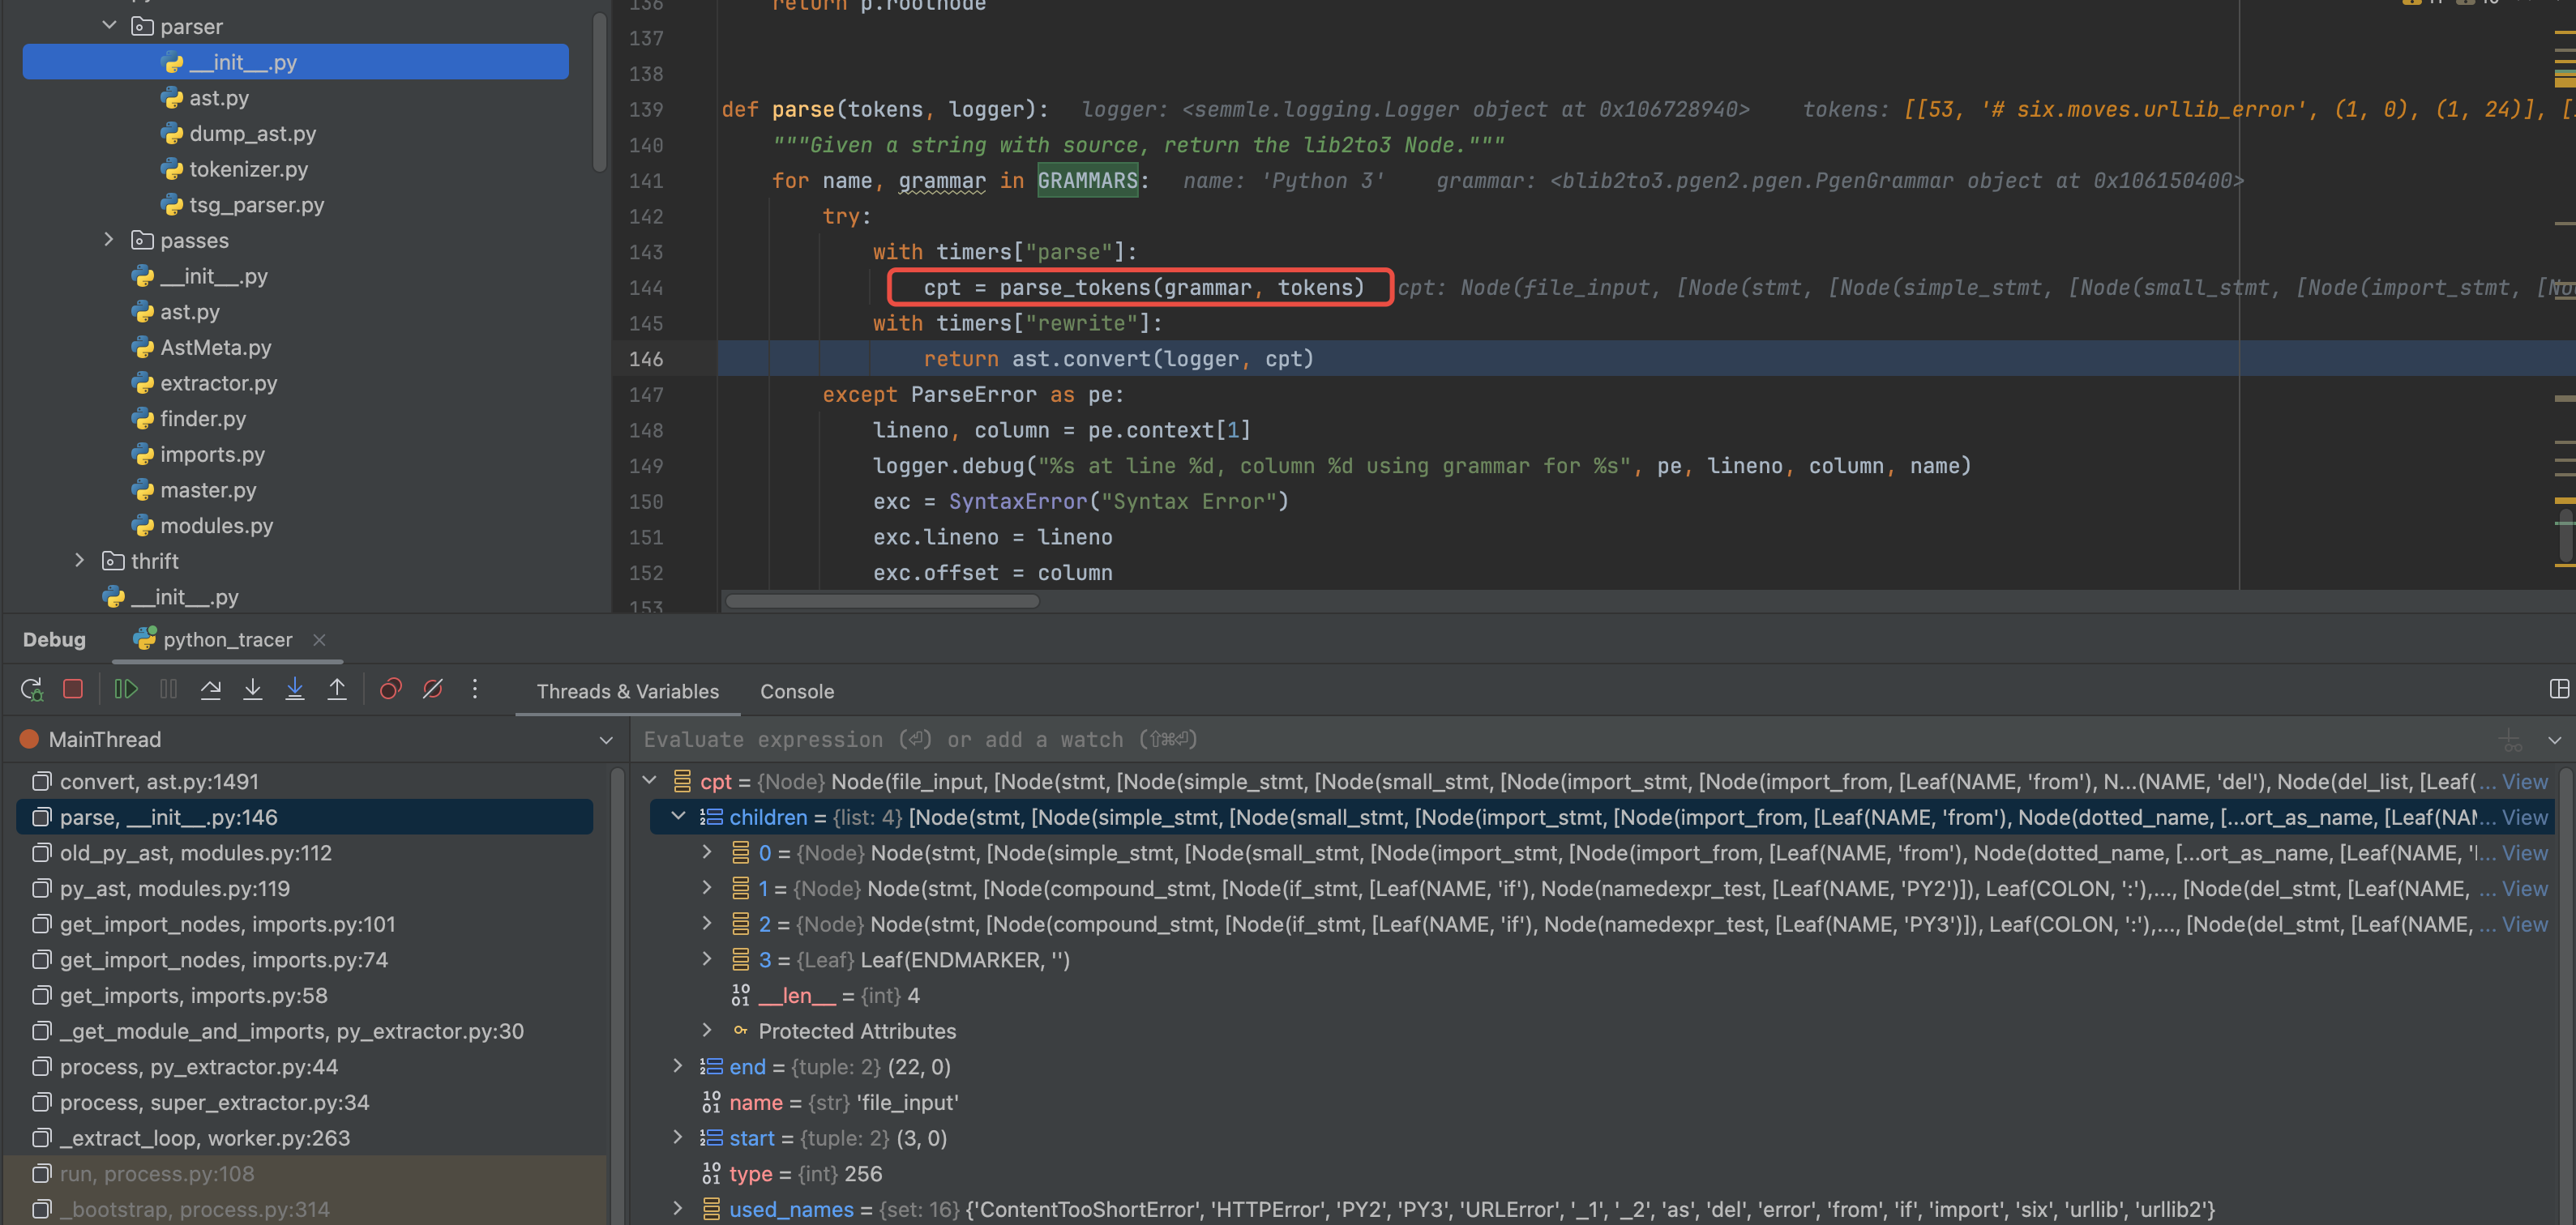Collapse the cpt variable node

[649, 781]
